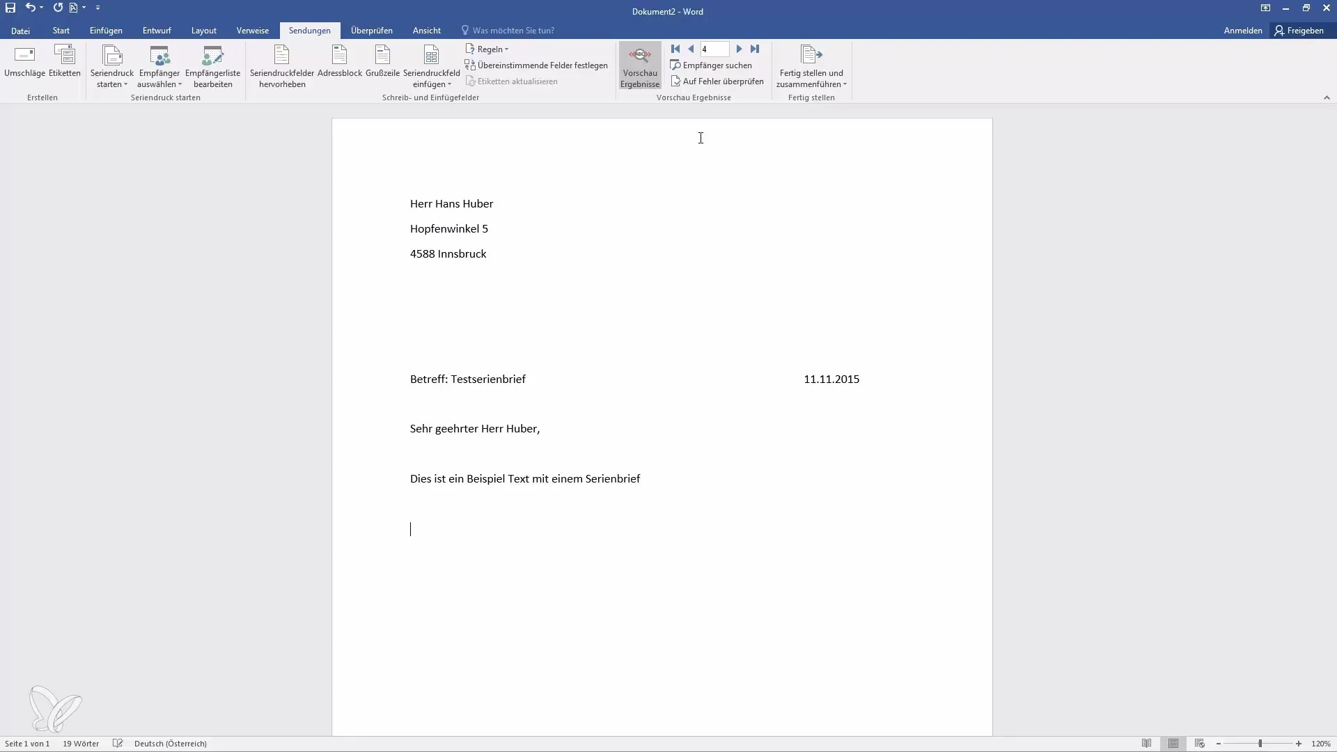The image size is (1337, 752).
Task: Click the proofing check icon in status bar
Action: coord(118,744)
